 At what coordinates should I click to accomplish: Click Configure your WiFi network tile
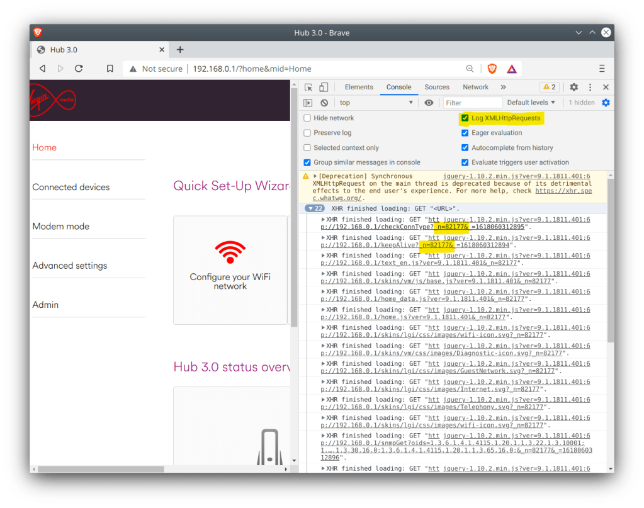(230, 269)
